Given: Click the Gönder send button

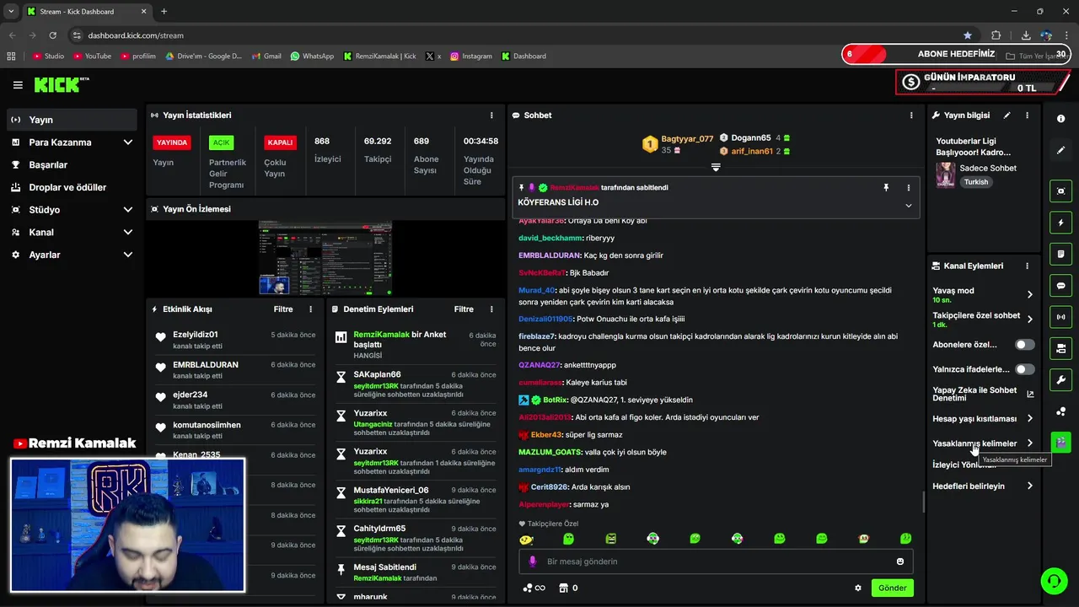Looking at the screenshot, I should (893, 588).
